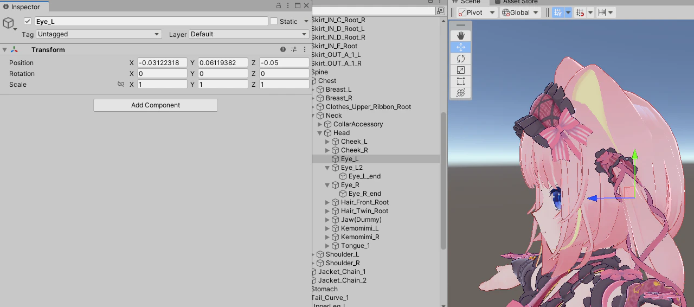This screenshot has width=694, height=307.
Task: Click the Jaw(Dummy) cube icon
Action: (x=335, y=220)
